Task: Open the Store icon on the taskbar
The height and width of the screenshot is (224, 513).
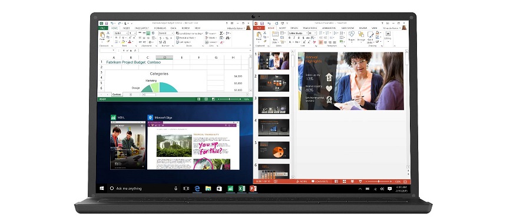Action: coord(219,188)
